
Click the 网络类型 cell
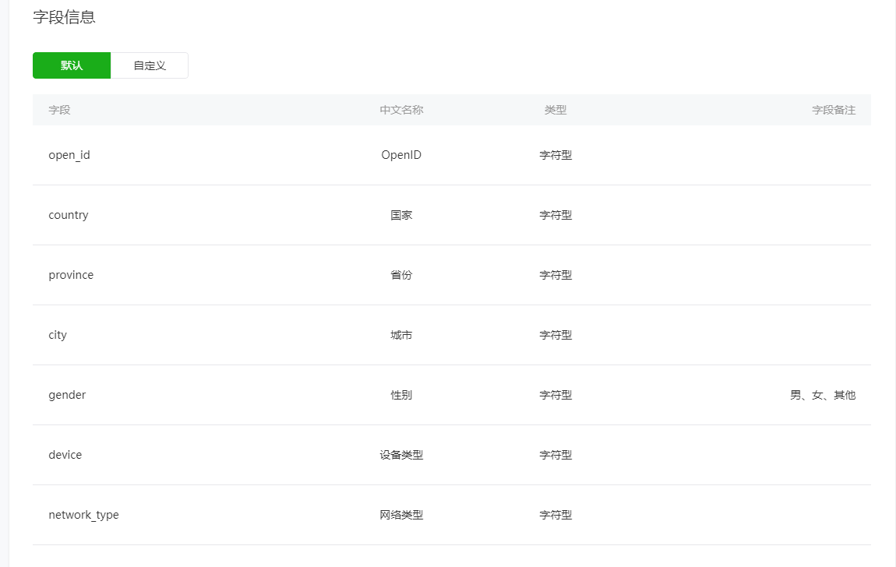[x=401, y=515]
